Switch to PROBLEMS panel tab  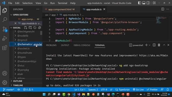pyautogui.click(x=51, y=45)
